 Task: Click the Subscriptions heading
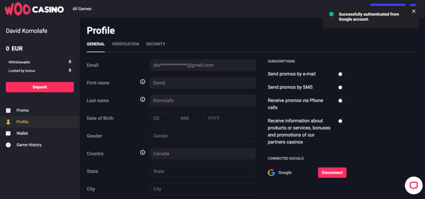click(281, 61)
